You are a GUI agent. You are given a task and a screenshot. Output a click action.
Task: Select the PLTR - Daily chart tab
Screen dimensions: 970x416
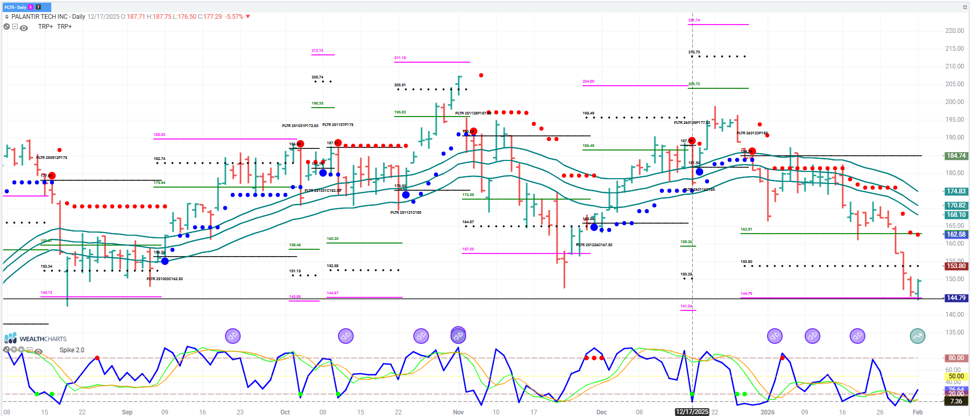15,7
